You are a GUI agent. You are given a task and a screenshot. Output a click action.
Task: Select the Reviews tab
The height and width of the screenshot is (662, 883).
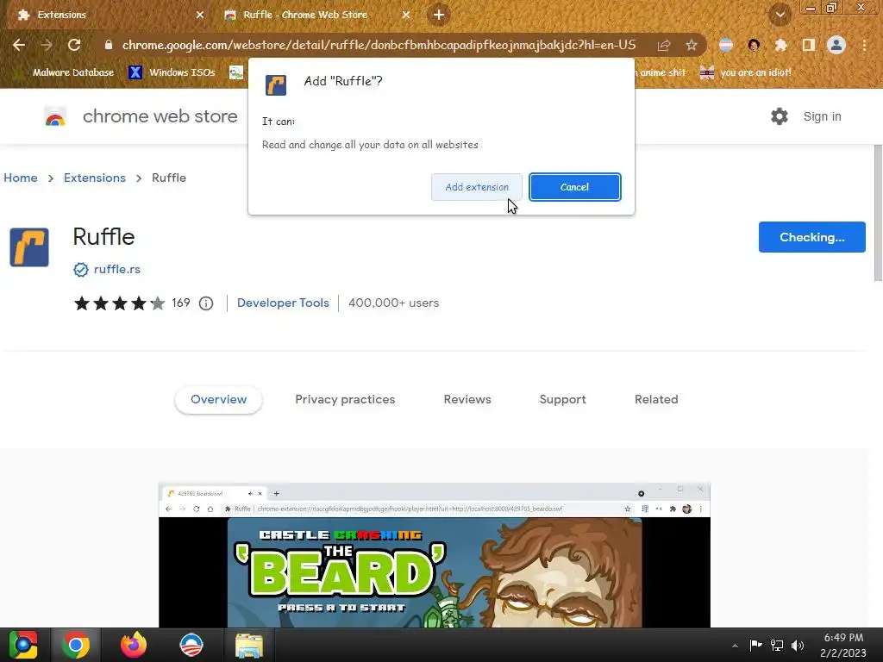467,400
